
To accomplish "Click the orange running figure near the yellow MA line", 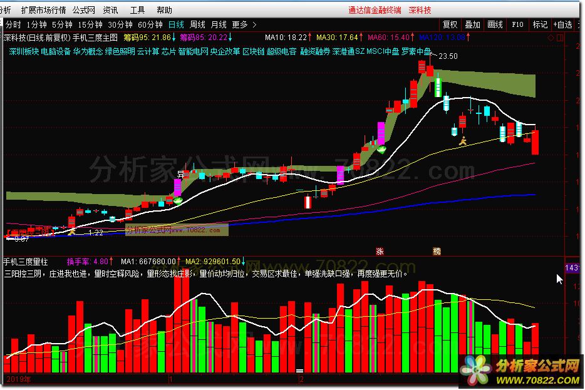I will tap(463, 141).
